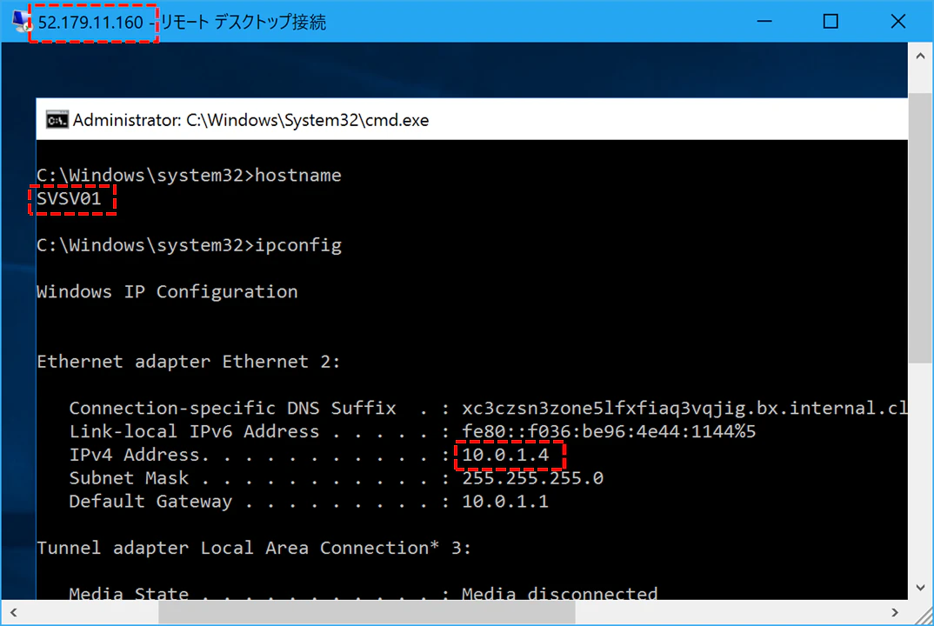Maximize the Remote Desktop window
934x626 pixels.
[831, 22]
